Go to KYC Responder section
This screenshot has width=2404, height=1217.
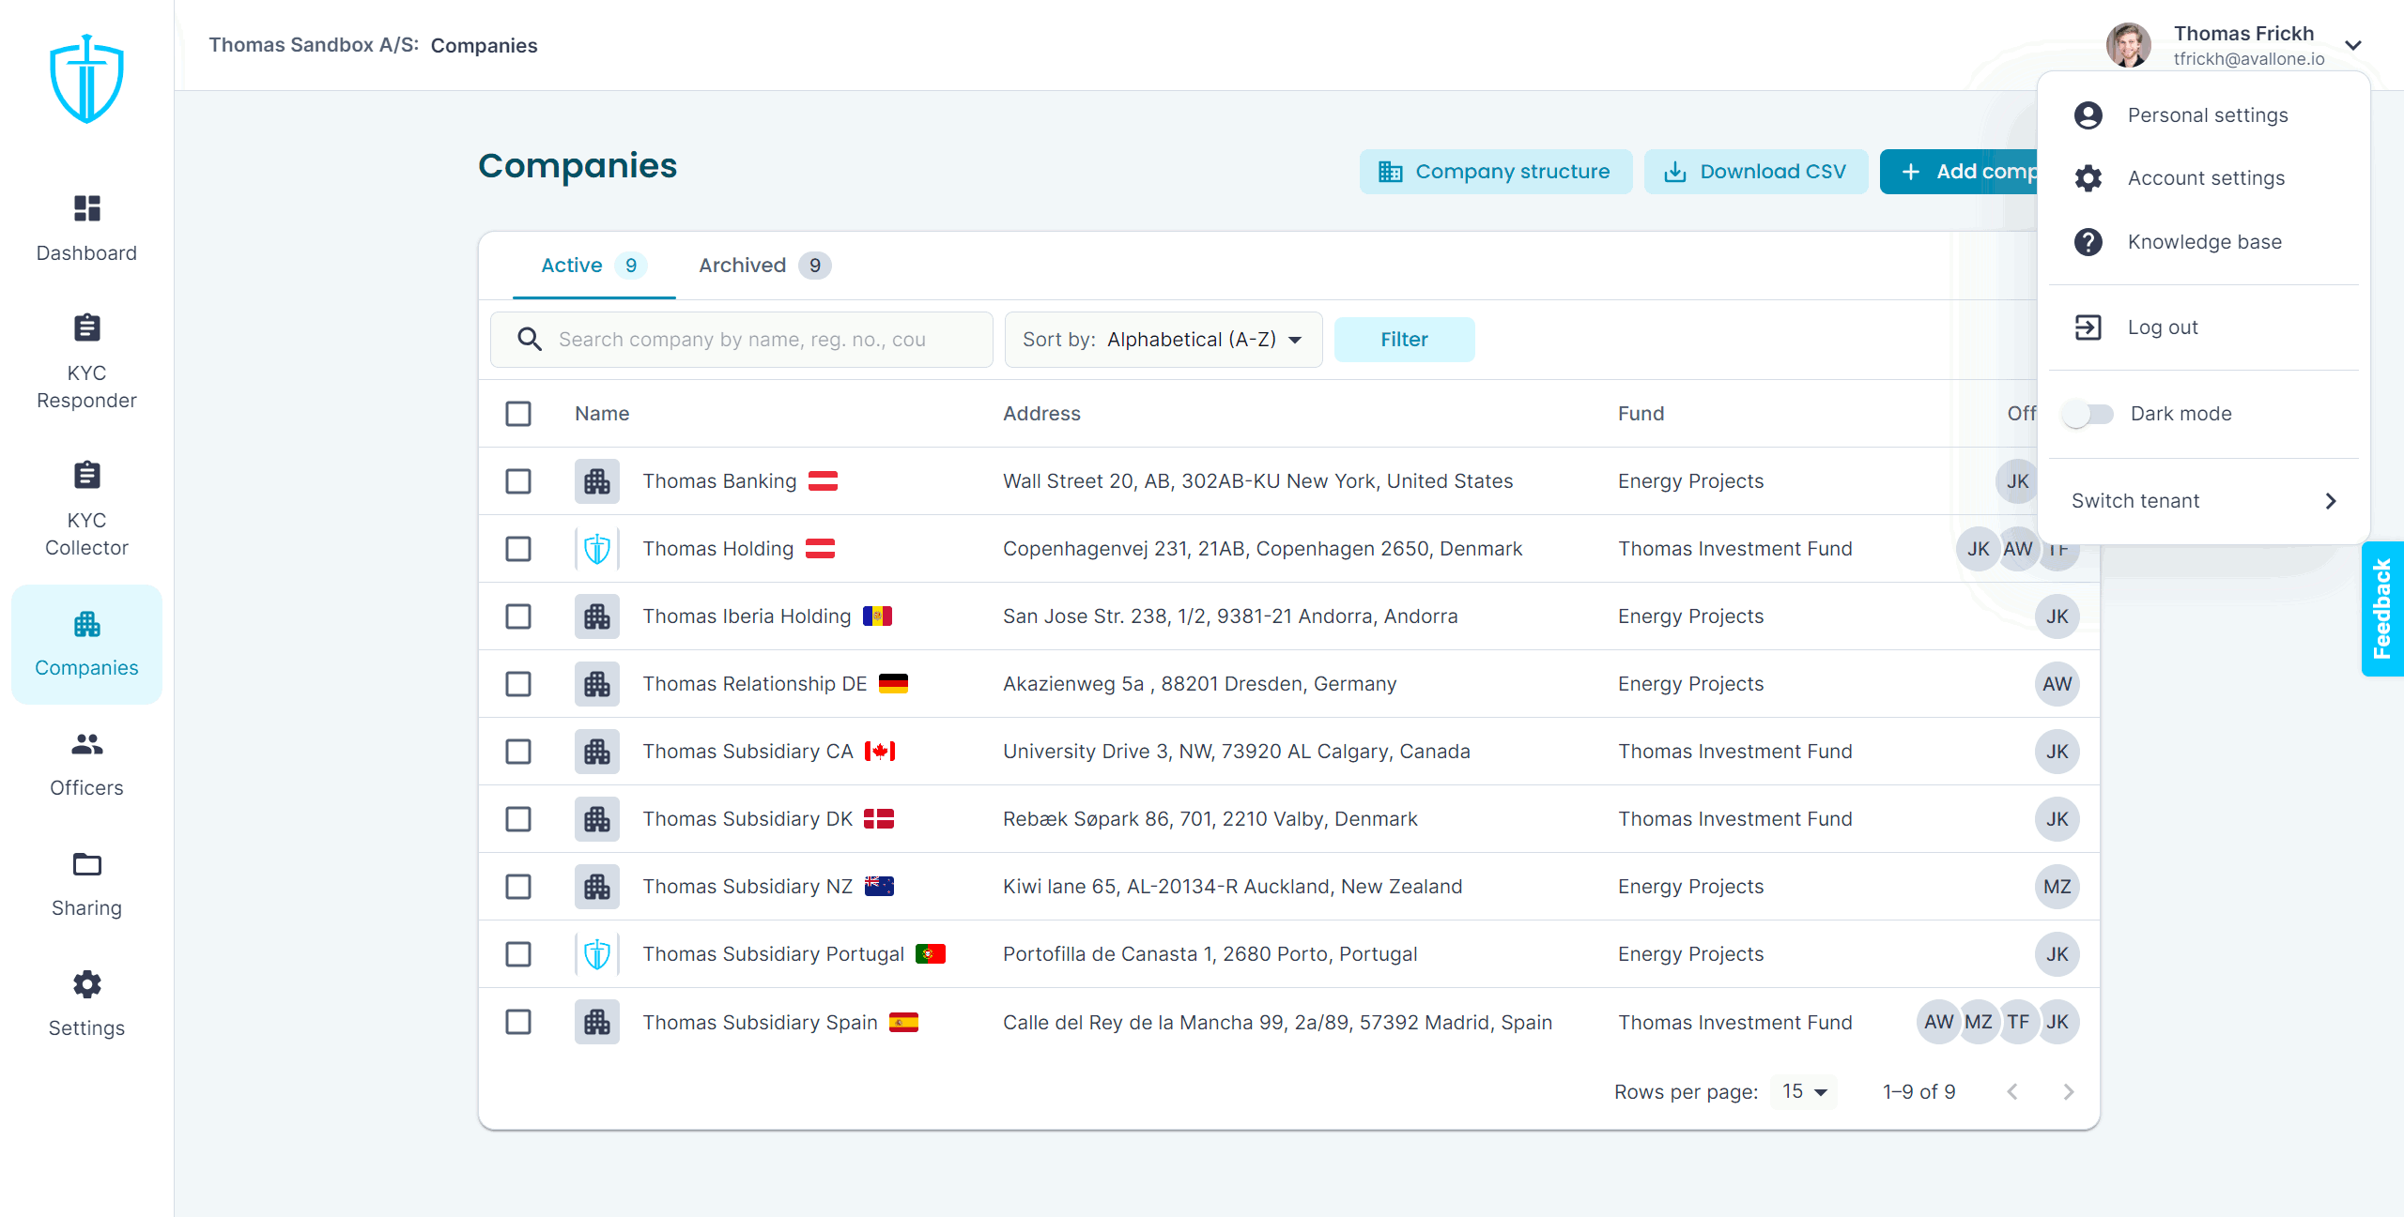coord(86,362)
